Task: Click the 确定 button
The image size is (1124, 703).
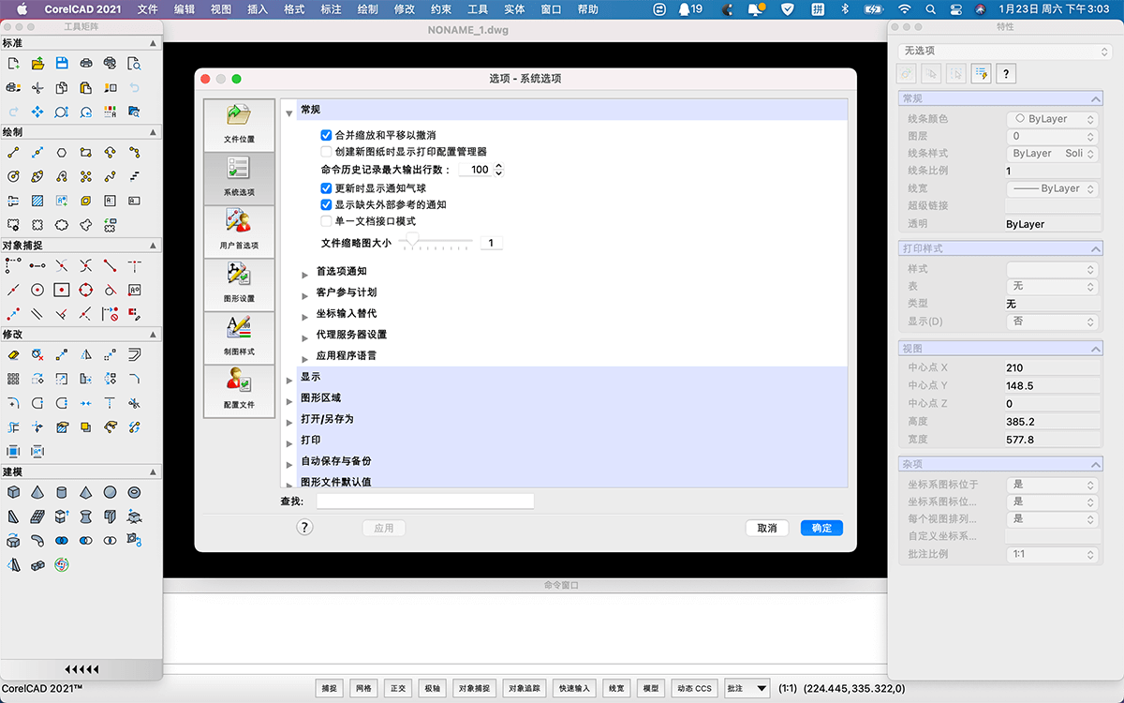Action: [x=821, y=528]
